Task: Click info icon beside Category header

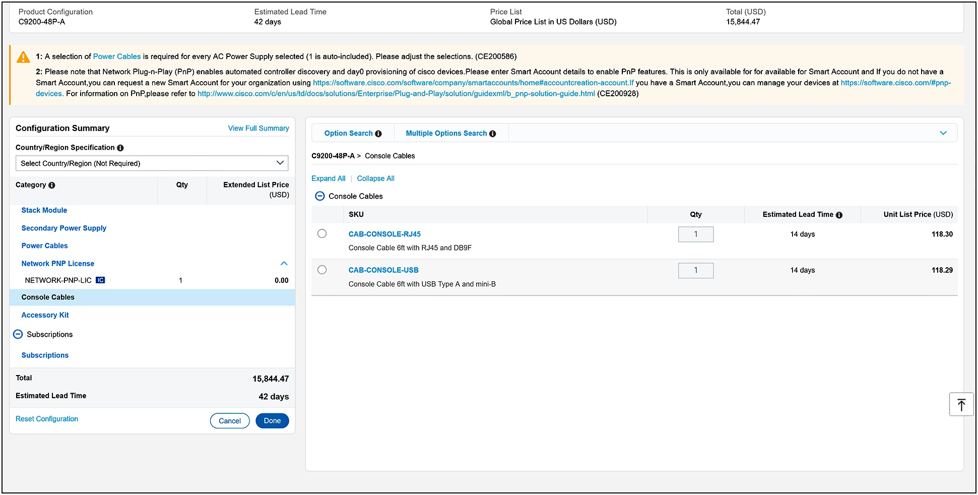Action: point(52,185)
